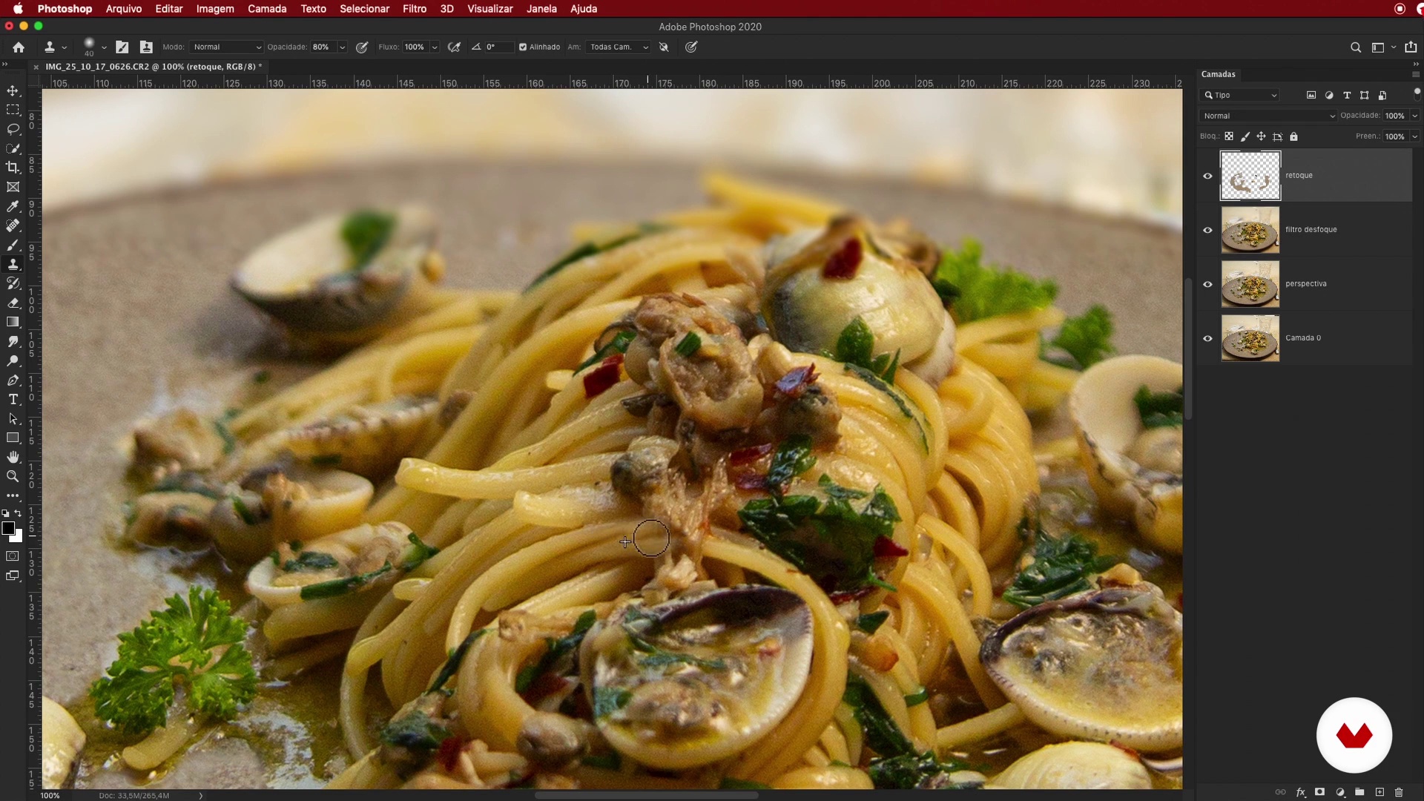Select the Eraser tool

13,303
